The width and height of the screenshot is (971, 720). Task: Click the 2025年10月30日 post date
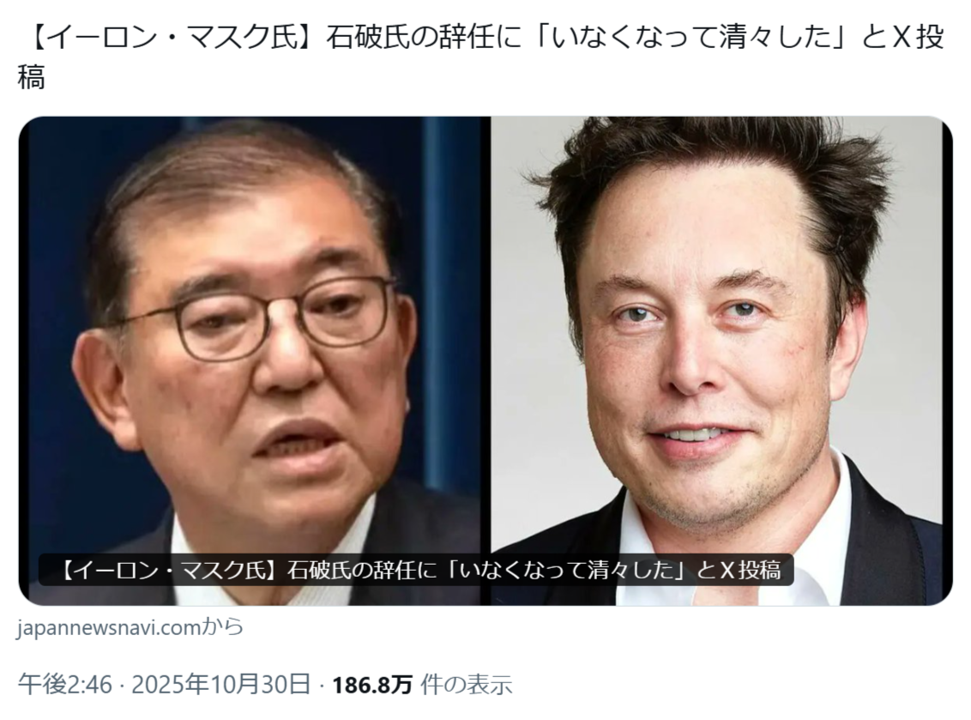221,685
